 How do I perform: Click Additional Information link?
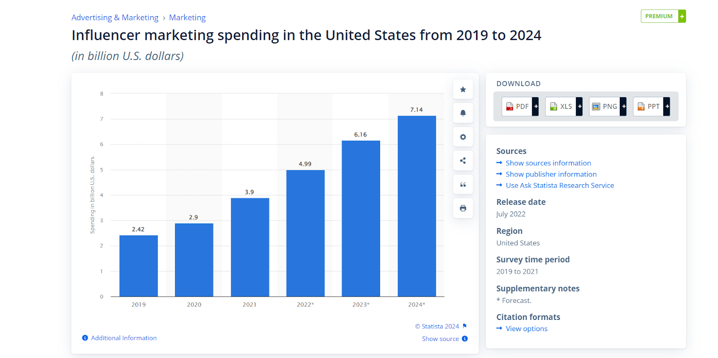(x=124, y=338)
